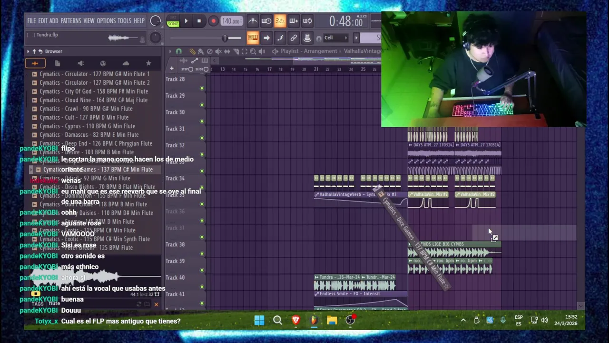Select the playlist zoom tool
The width and height of the screenshot is (609, 343).
[253, 51]
